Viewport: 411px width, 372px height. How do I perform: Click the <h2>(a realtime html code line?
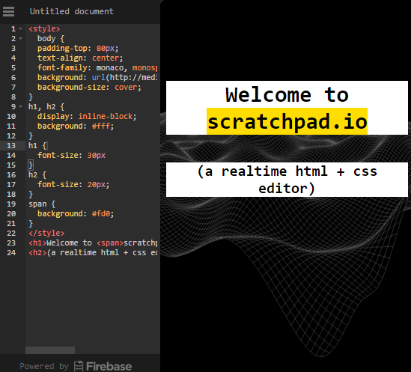click(93, 253)
